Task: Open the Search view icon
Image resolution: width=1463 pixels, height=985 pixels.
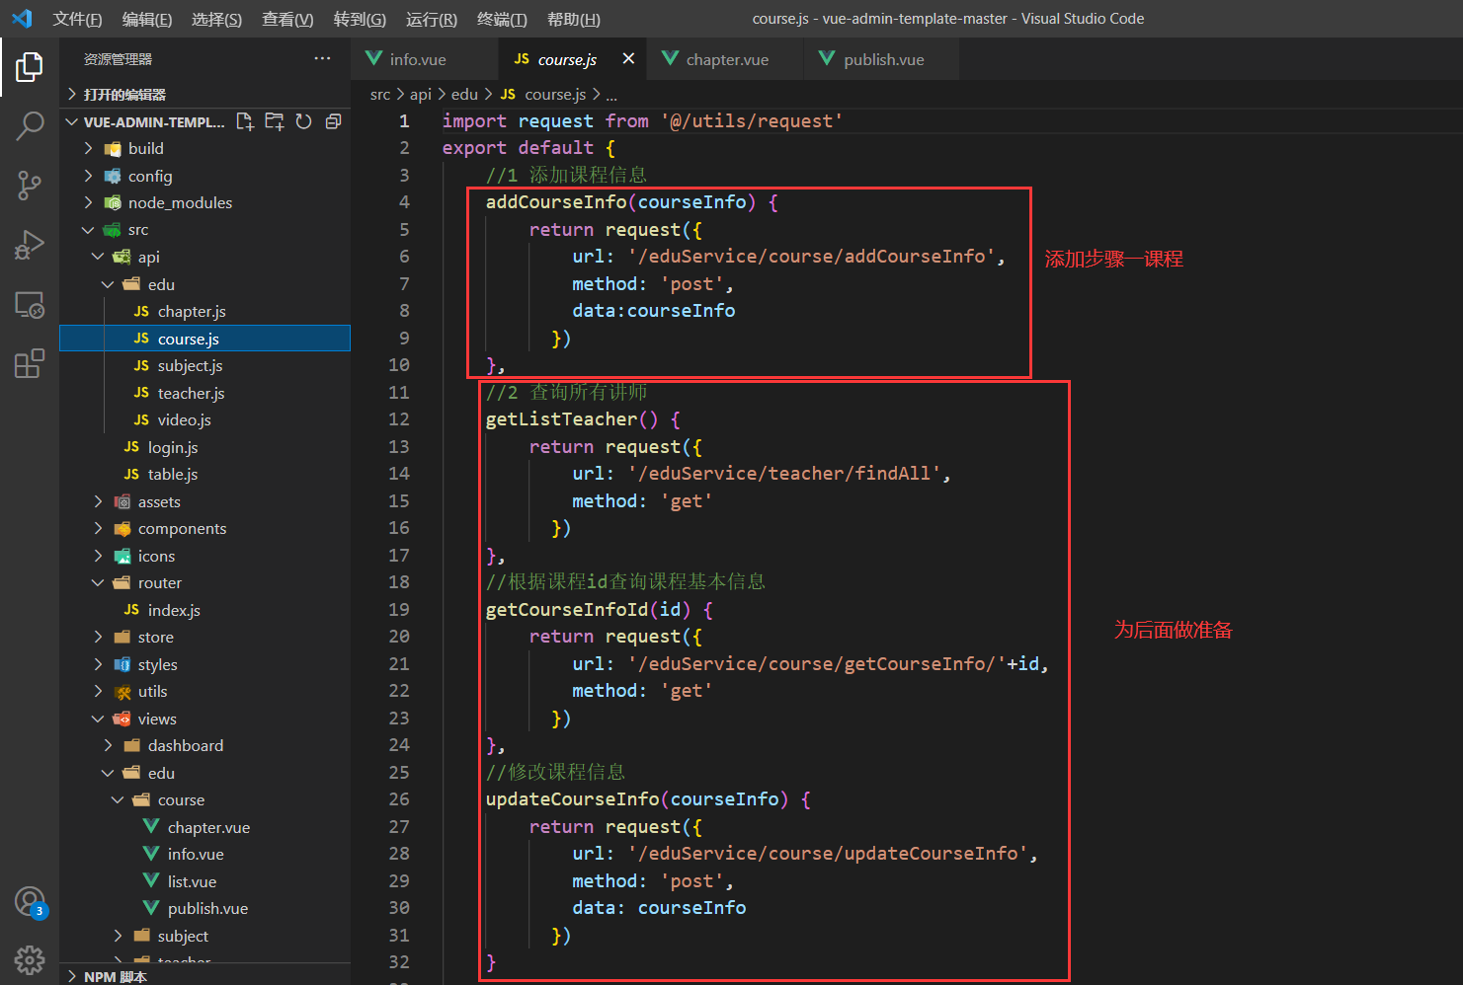Action: point(30,125)
